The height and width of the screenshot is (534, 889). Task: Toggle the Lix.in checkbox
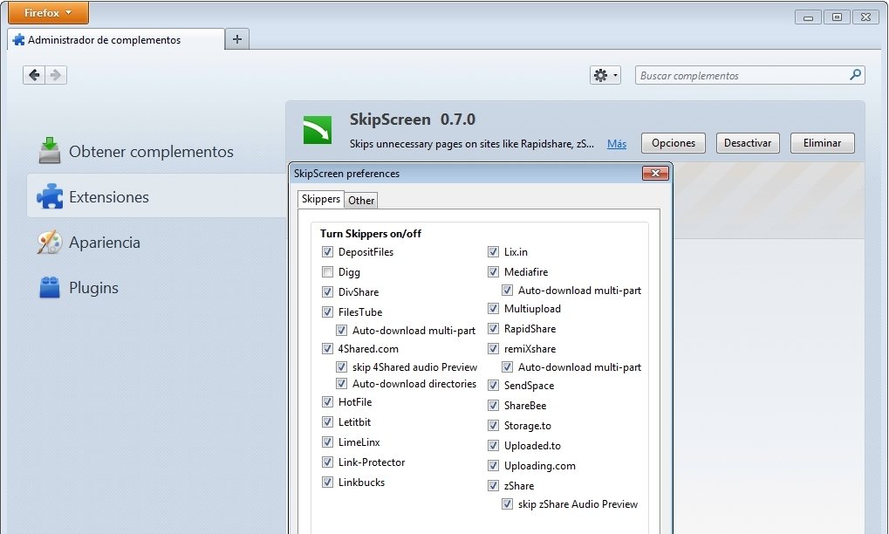click(493, 251)
